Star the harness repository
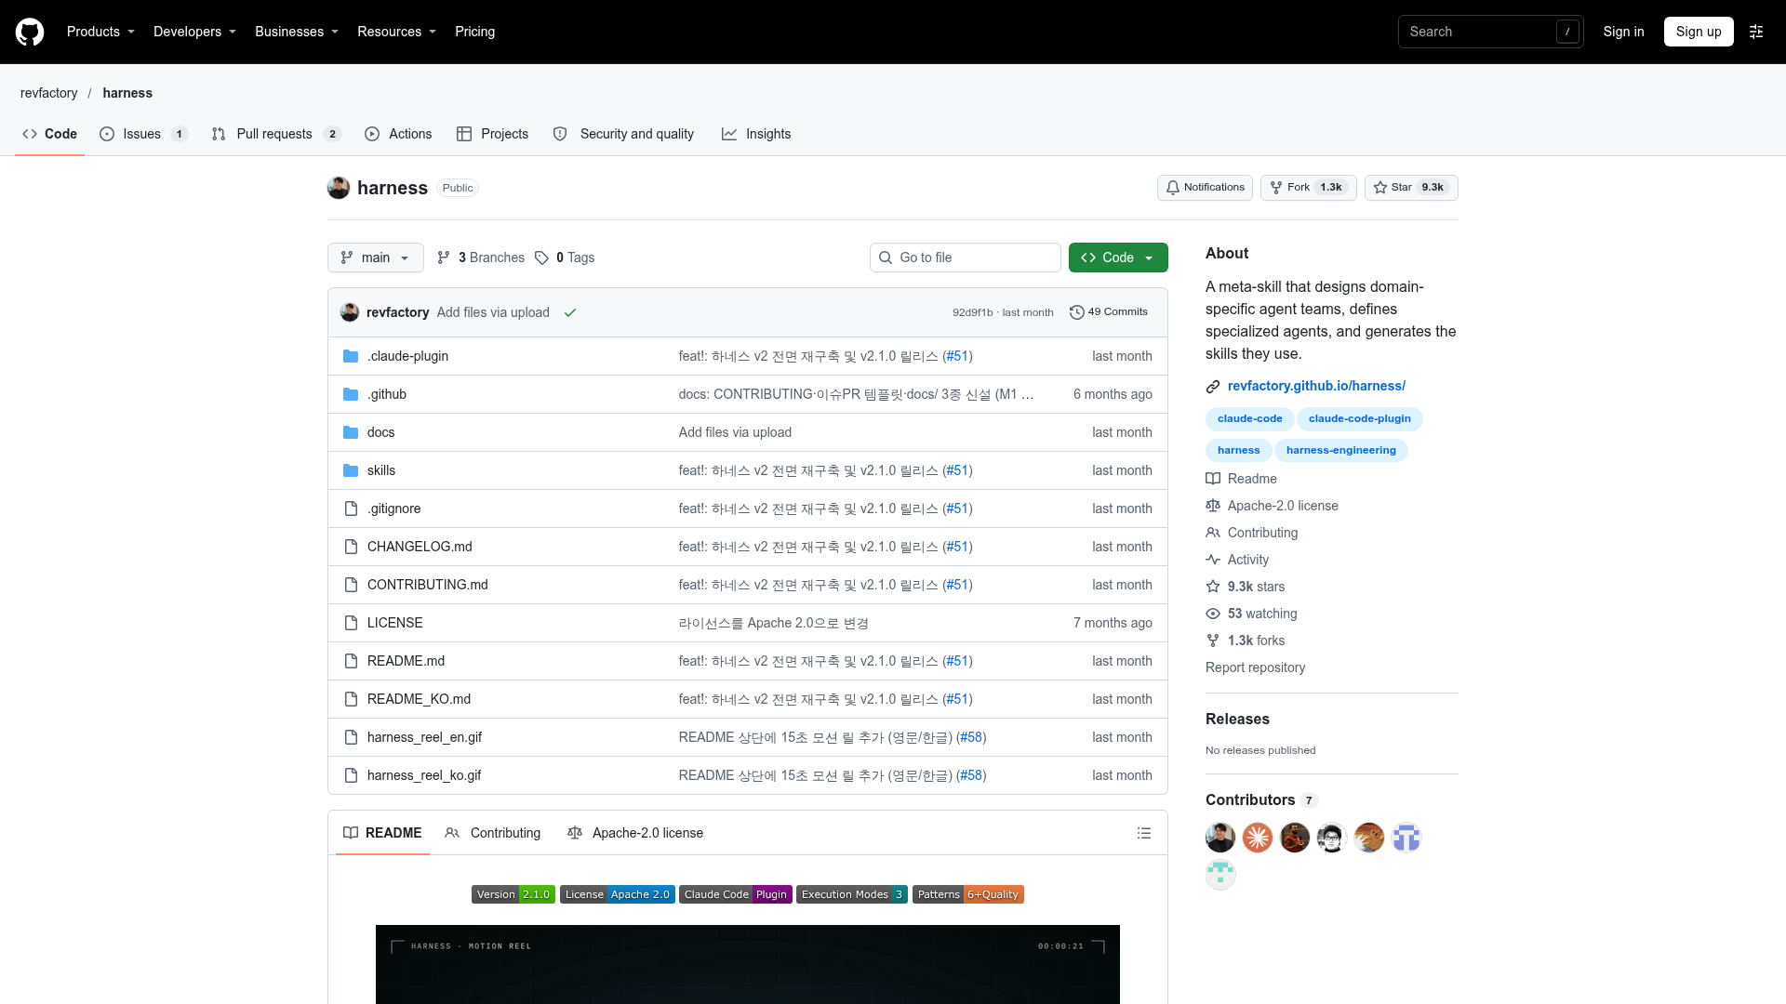 (1411, 188)
